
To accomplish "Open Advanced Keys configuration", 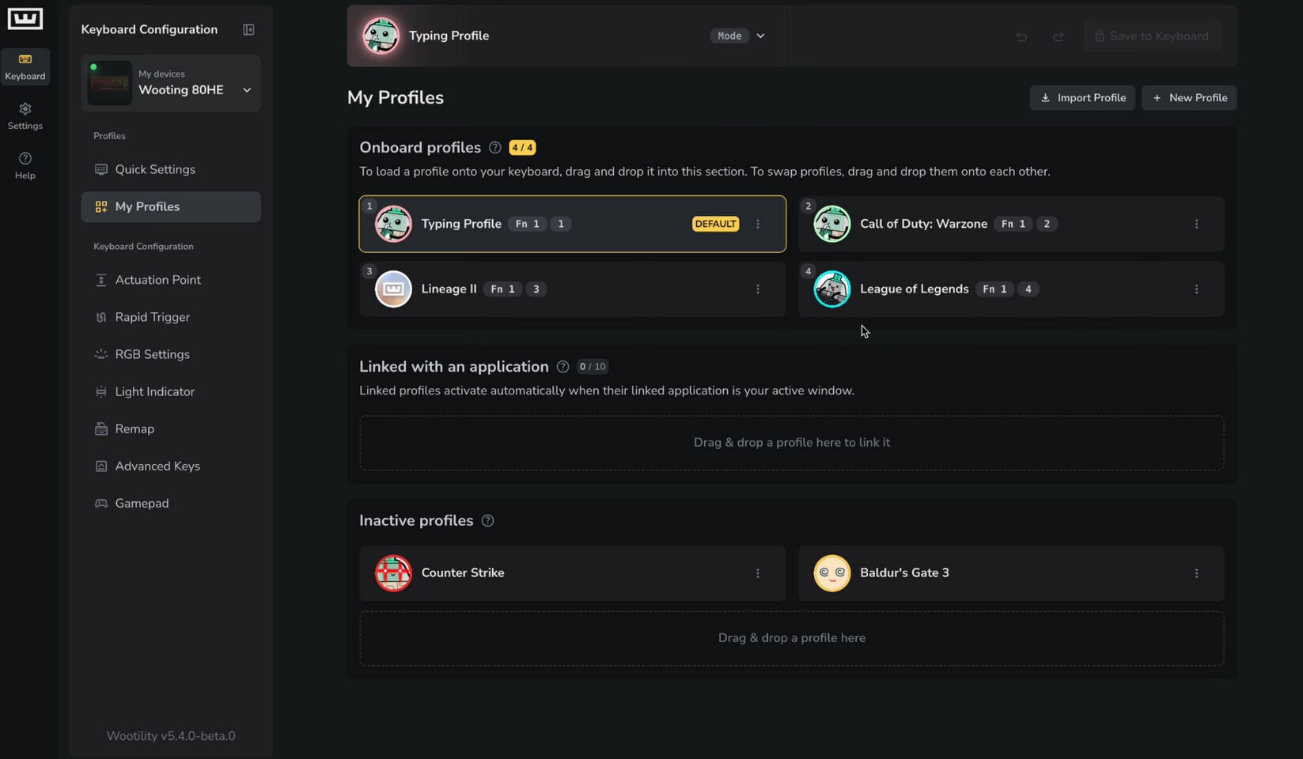I will (157, 466).
